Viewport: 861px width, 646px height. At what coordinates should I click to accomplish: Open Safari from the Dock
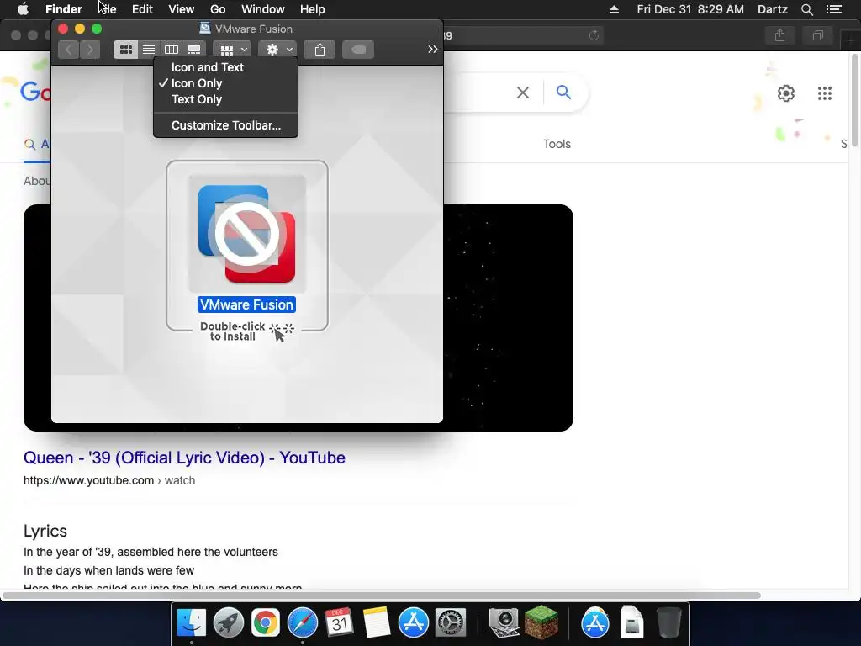pos(303,623)
